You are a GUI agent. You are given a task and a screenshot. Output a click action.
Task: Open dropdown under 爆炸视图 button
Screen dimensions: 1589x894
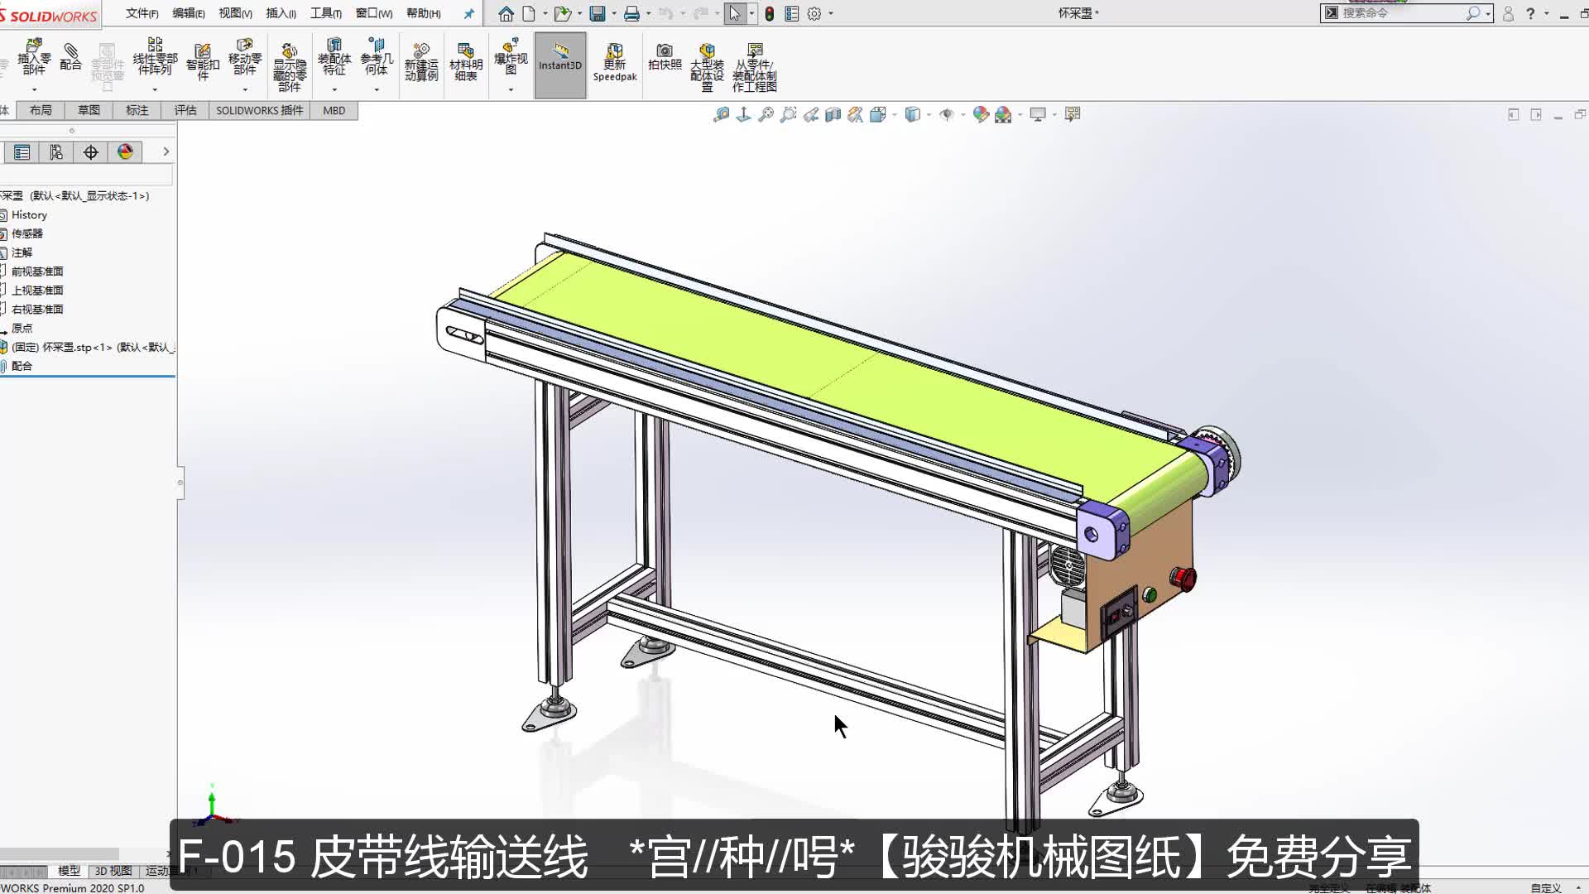(511, 89)
